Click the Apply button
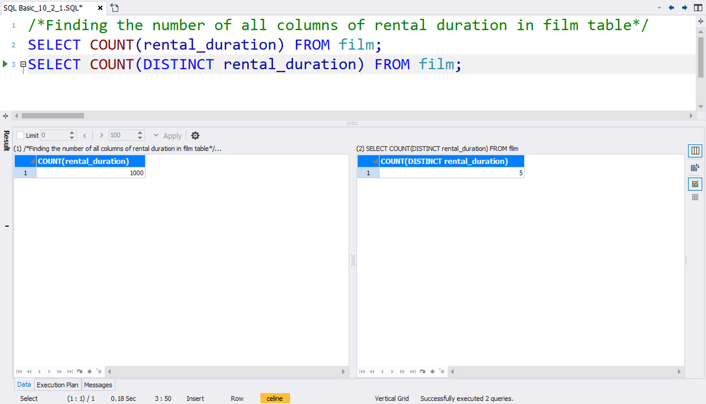The width and height of the screenshot is (706, 404). tap(172, 135)
